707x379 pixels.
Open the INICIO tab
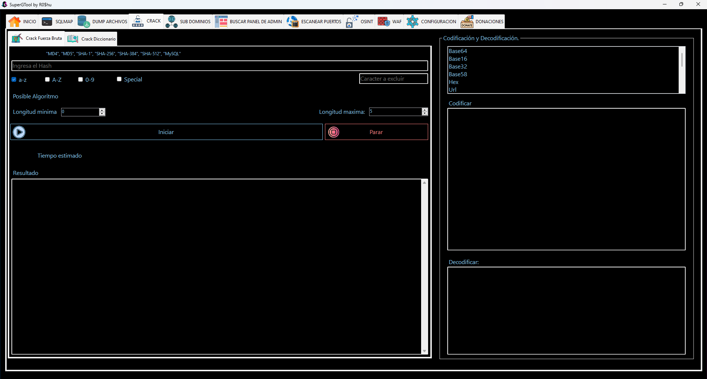coord(22,22)
